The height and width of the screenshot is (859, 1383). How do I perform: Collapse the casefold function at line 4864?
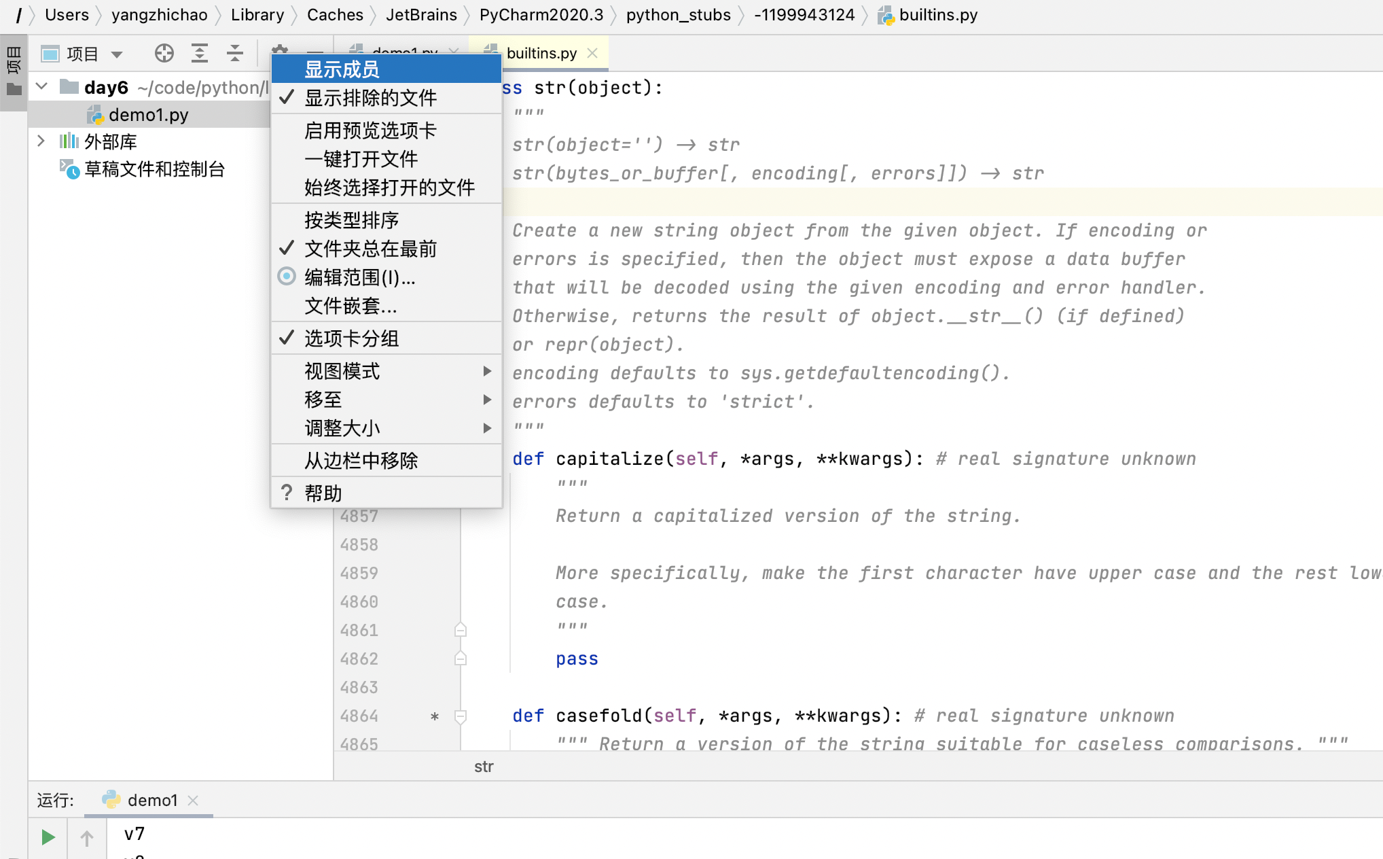pyautogui.click(x=461, y=716)
